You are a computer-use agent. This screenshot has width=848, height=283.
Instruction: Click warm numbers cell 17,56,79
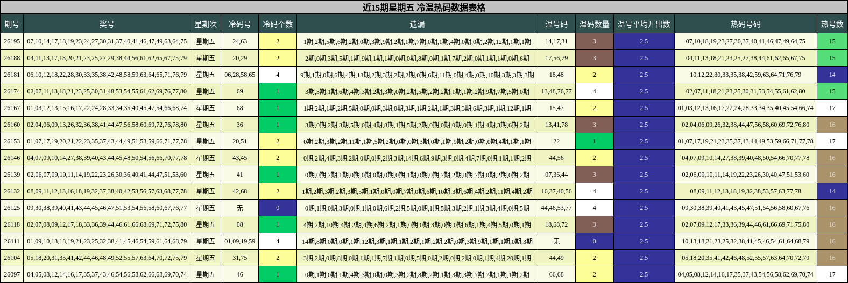tap(556, 58)
